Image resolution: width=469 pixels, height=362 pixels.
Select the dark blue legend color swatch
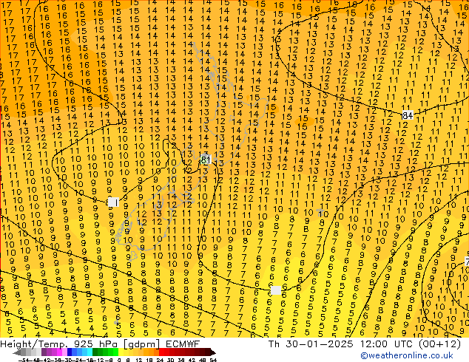(70, 352)
